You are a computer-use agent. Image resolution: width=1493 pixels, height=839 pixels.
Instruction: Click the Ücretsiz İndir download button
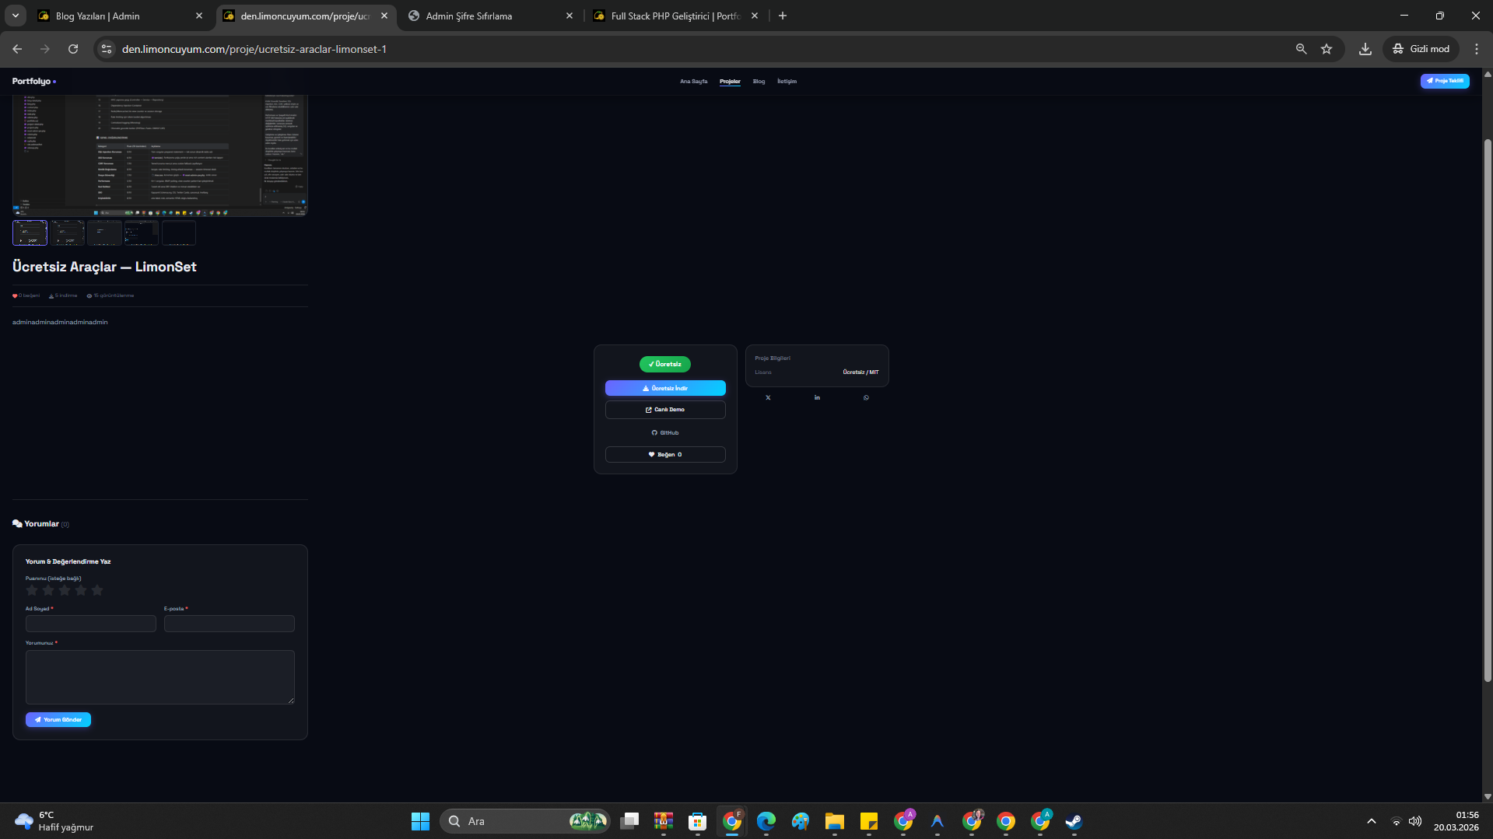point(665,388)
